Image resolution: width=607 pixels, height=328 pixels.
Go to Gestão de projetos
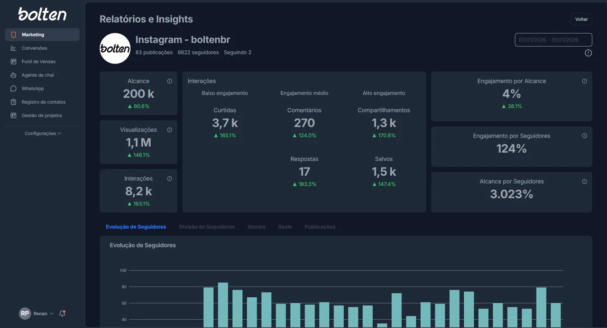(42, 115)
